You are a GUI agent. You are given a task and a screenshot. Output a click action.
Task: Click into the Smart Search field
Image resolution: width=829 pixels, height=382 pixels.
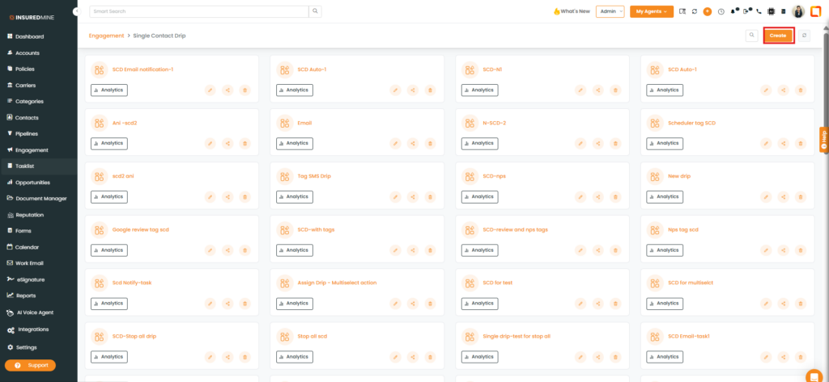198,11
